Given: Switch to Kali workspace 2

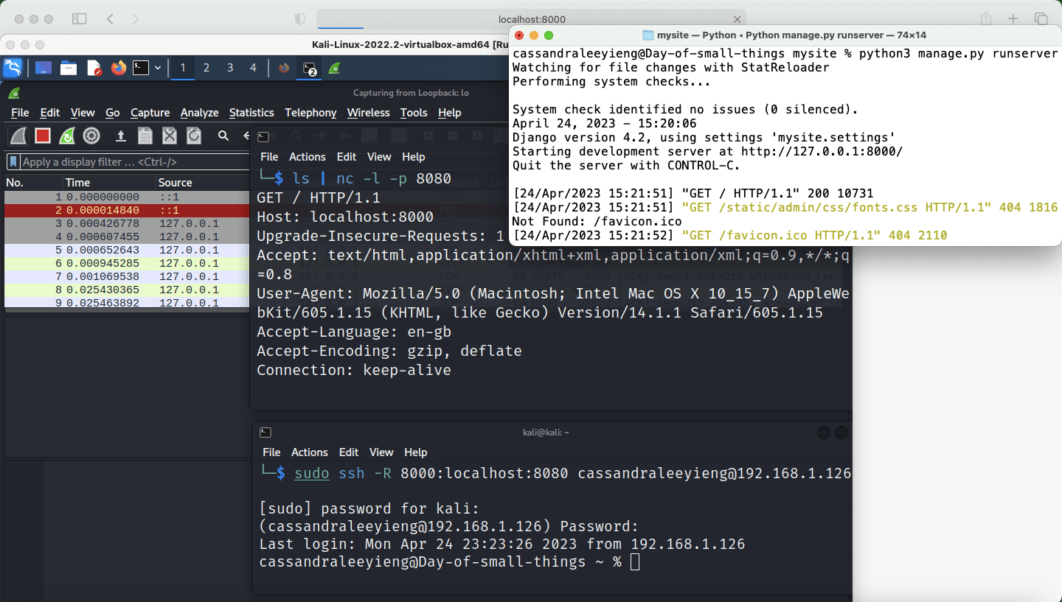Looking at the screenshot, I should [206, 68].
